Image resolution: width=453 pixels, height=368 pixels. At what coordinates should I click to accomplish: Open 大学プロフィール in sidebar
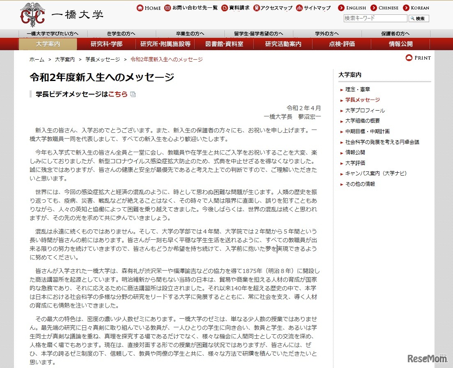365,111
